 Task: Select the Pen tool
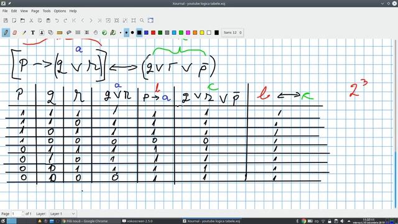pos(6,32)
